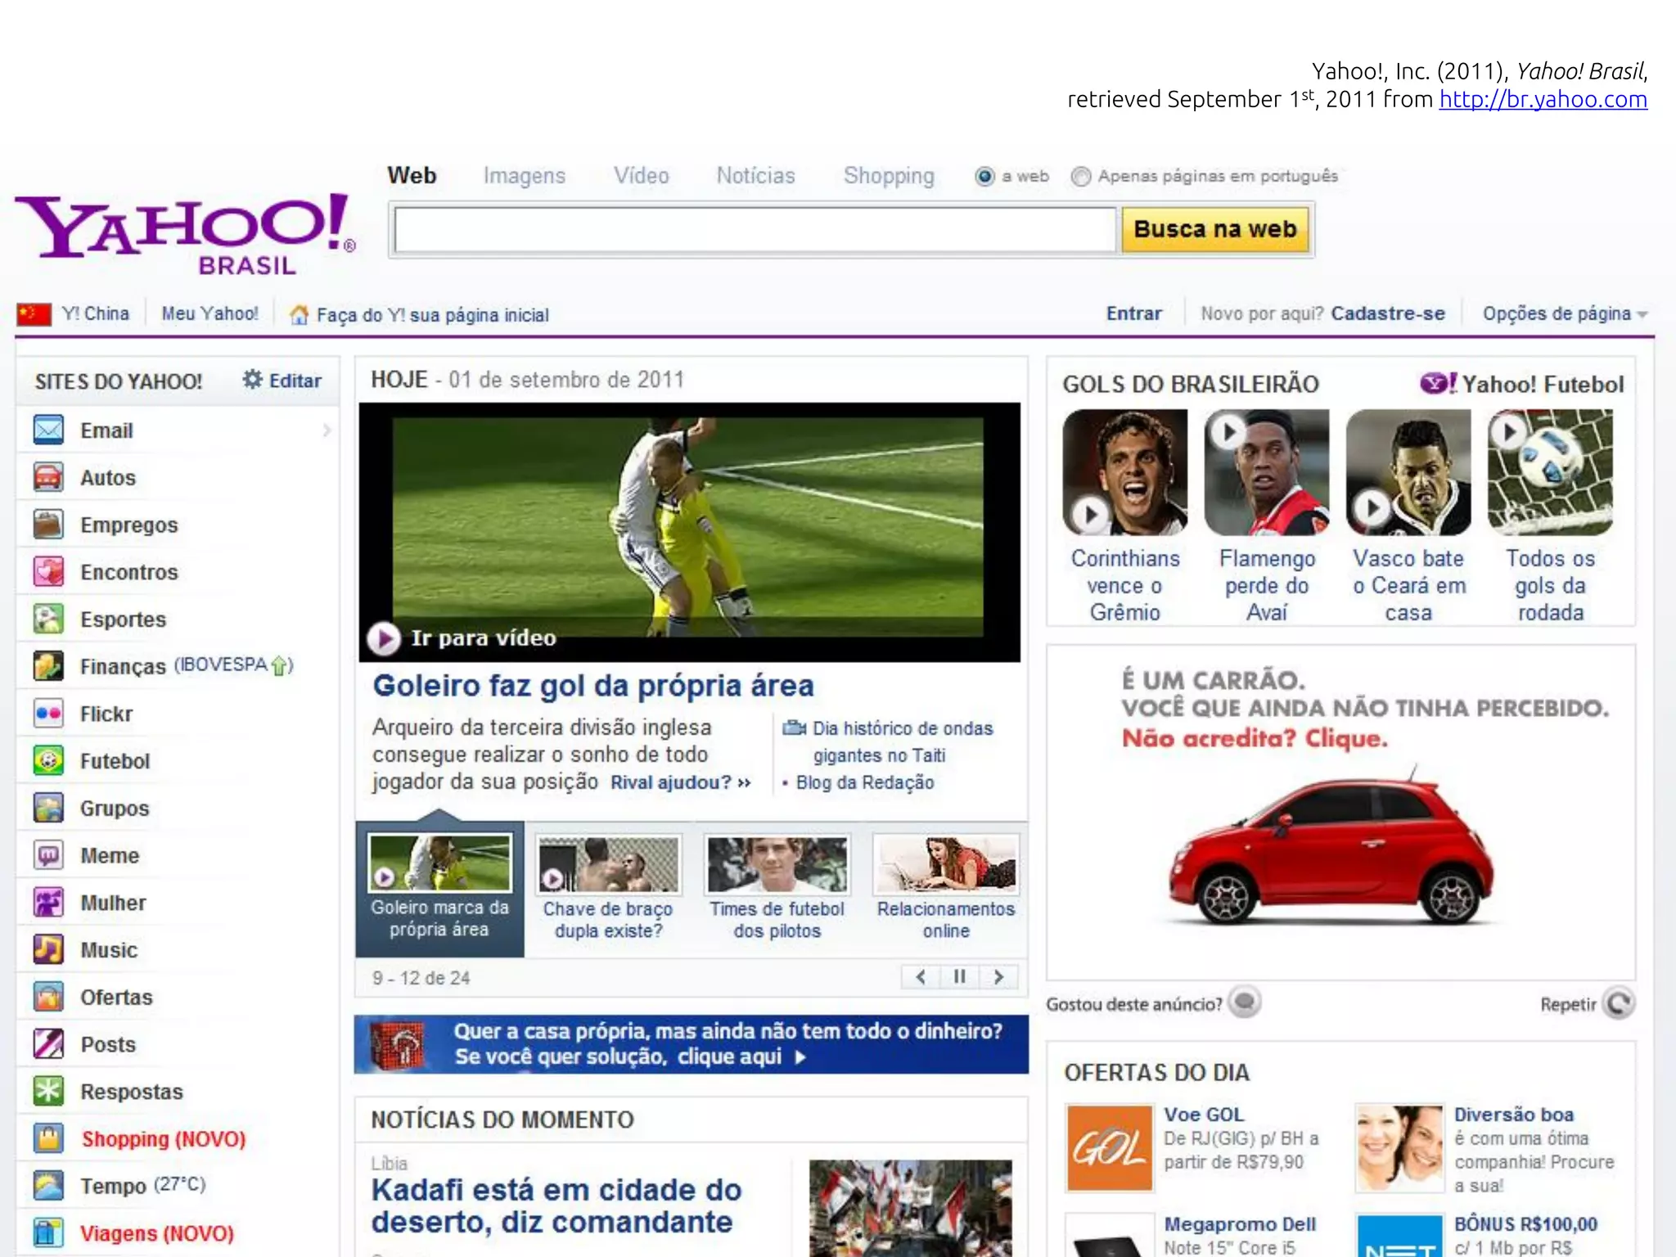Click the 'casa própria' blue banner ad
The image size is (1676, 1257).
click(691, 1044)
